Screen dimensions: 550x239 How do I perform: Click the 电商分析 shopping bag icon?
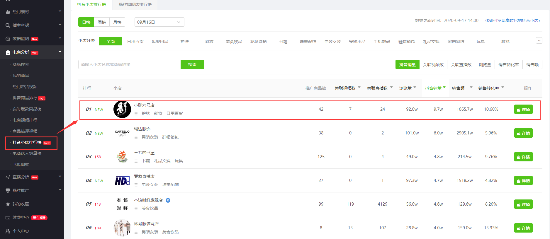tap(8, 52)
